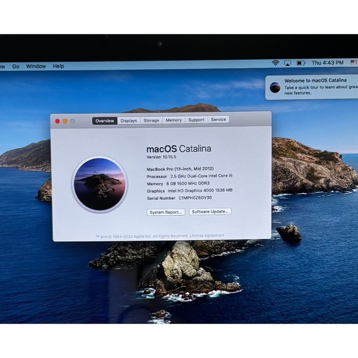The image size is (358, 358).
Task: Click the Intel HD Graphics 4000 1536 MB text
Action: [x=200, y=190]
